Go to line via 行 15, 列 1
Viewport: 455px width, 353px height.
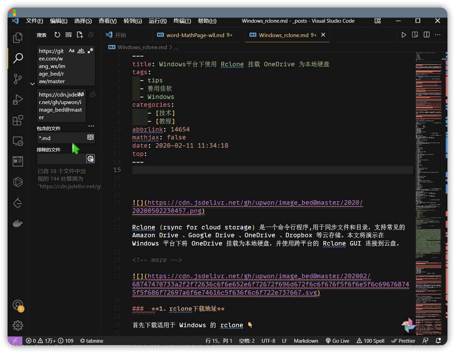pyautogui.click(x=219, y=341)
